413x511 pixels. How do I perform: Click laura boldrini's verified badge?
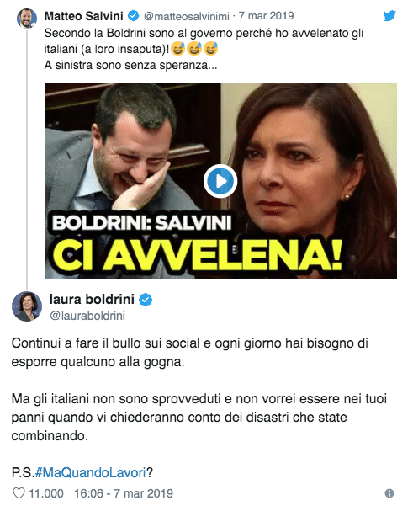click(x=146, y=300)
